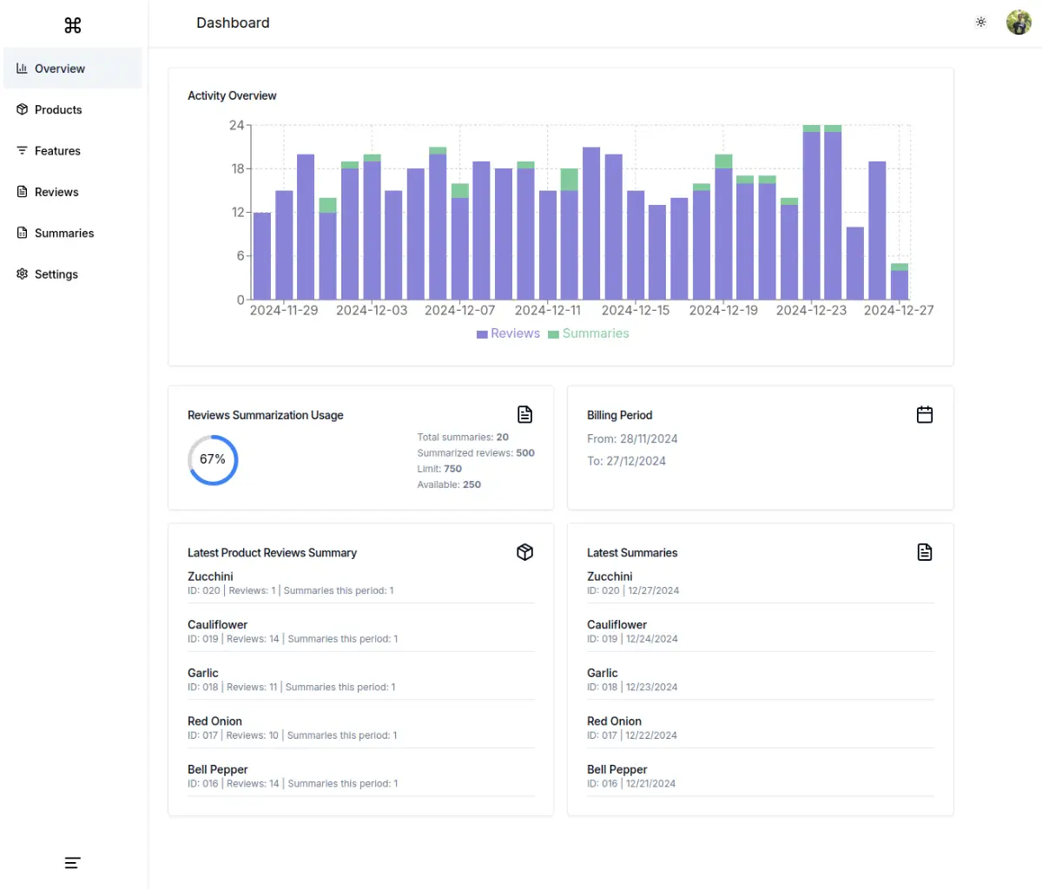The height and width of the screenshot is (889, 1042).
Task: Click the document icon on Reviews Summarization Usage
Action: [x=524, y=414]
